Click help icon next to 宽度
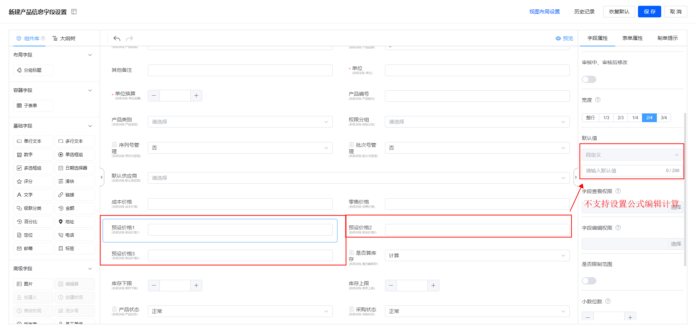The width and height of the screenshot is (696, 333). click(598, 100)
